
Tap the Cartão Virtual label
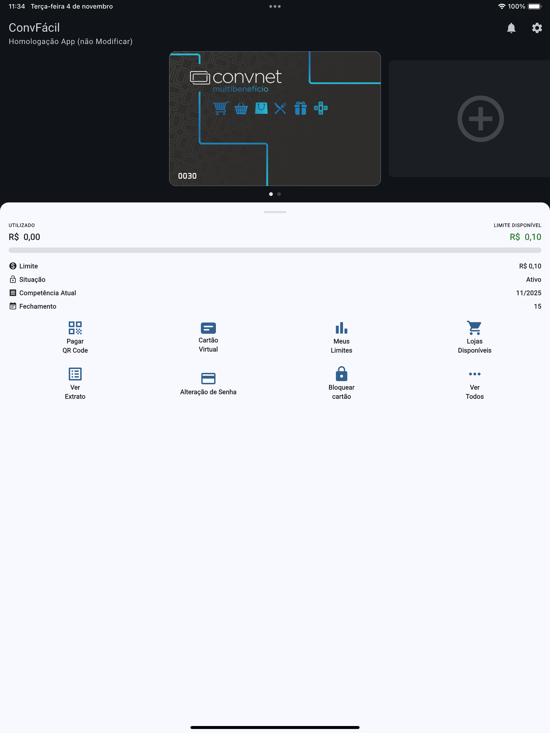(208, 344)
